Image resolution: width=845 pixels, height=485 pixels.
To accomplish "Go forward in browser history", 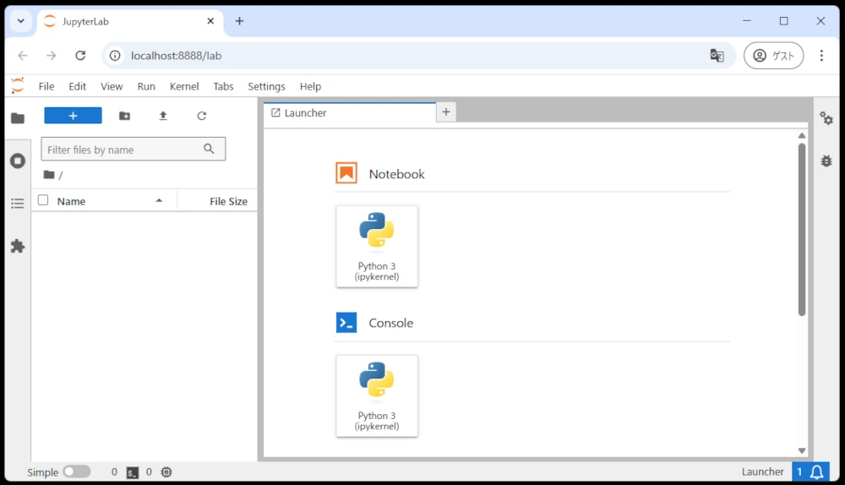I will (52, 56).
